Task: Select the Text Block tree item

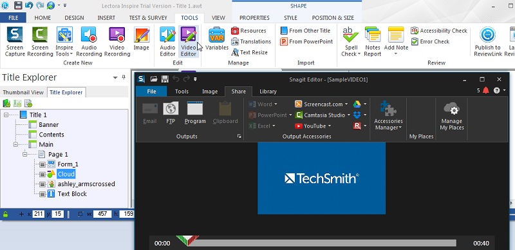Action: click(72, 194)
